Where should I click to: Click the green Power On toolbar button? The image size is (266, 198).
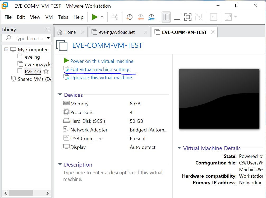pyautogui.click(x=95, y=17)
